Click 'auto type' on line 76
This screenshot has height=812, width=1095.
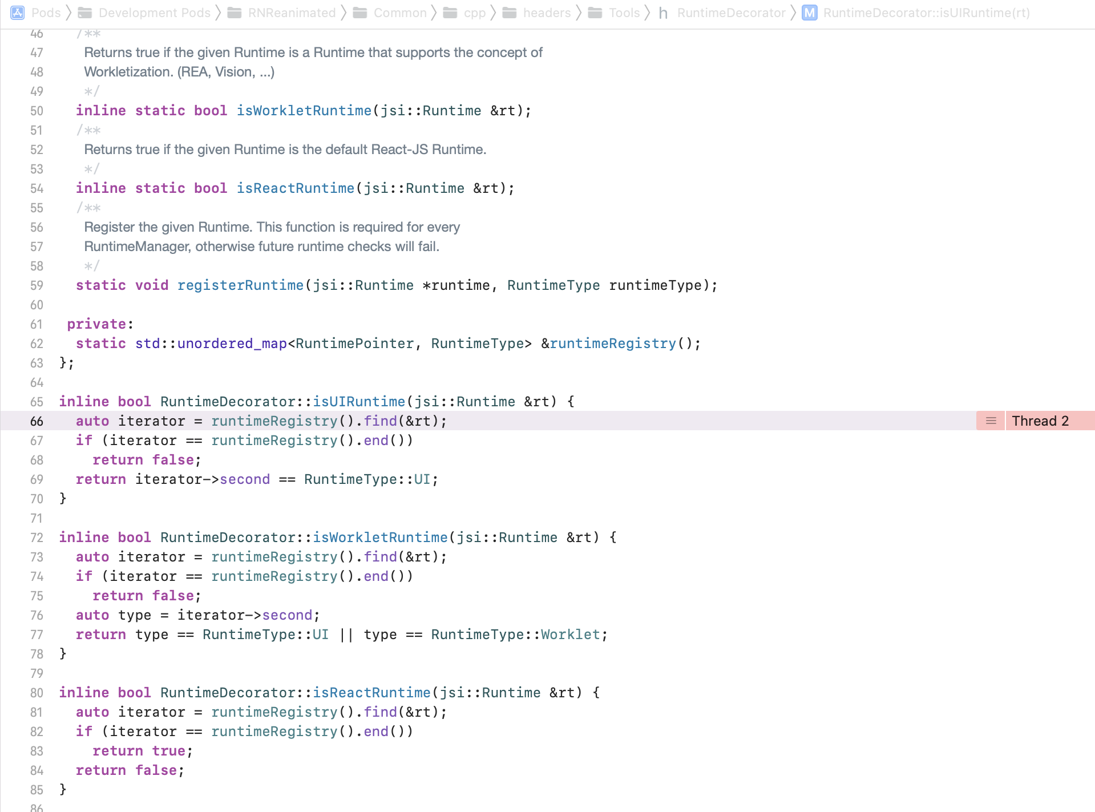(x=114, y=615)
